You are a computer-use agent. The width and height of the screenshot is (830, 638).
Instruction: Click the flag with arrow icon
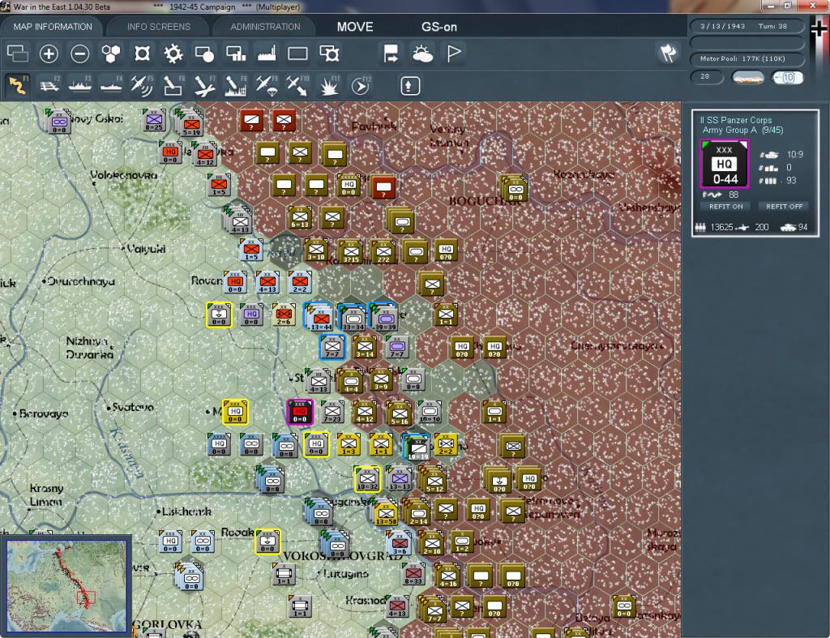tap(391, 54)
